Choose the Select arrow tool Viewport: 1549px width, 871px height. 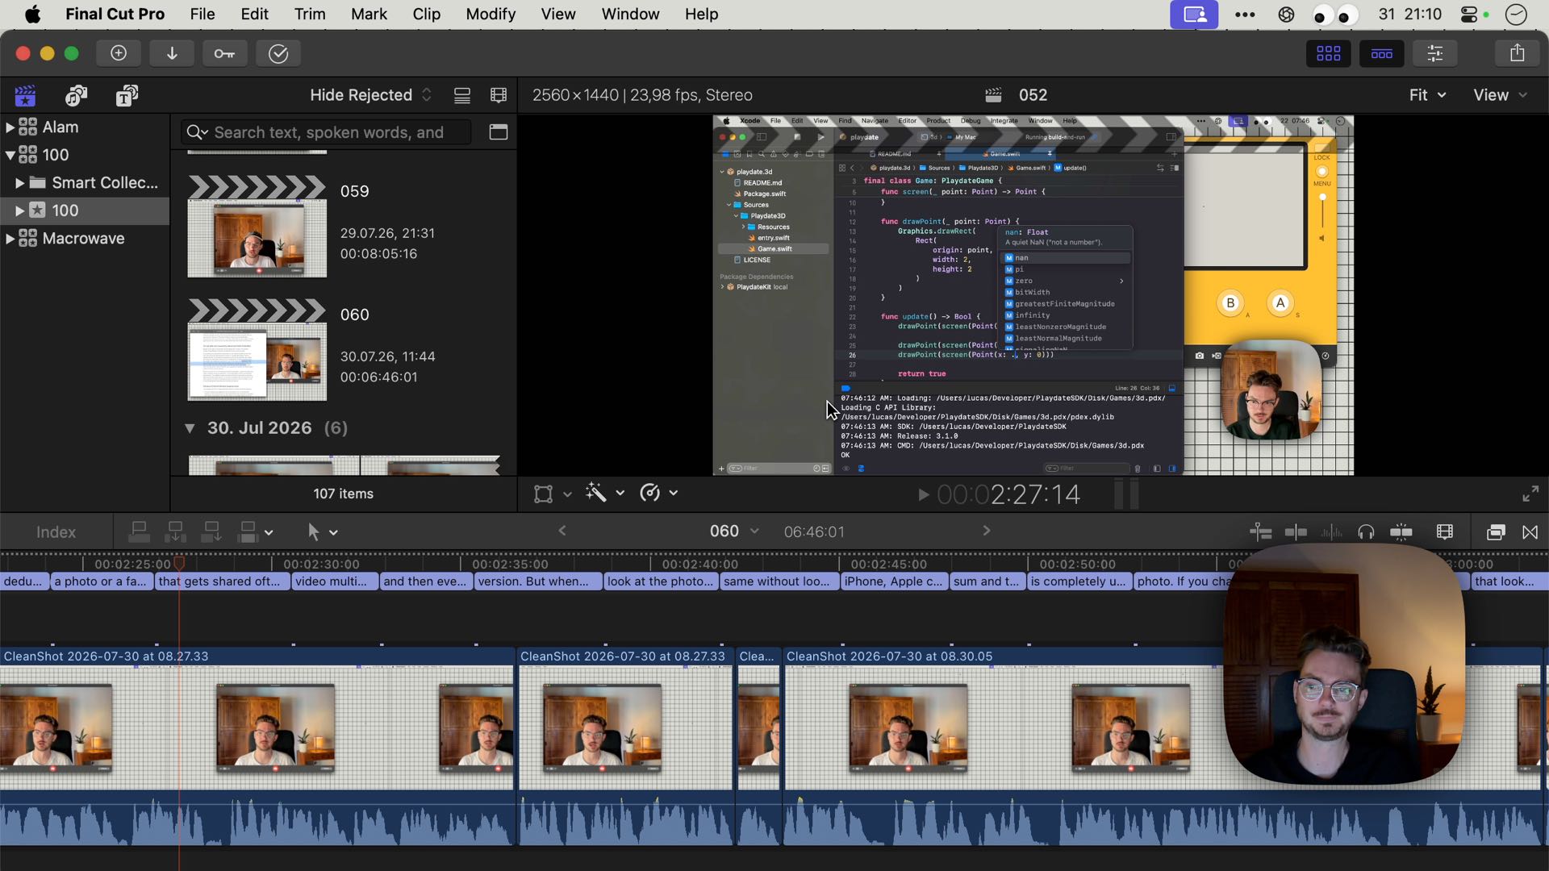pos(313,532)
